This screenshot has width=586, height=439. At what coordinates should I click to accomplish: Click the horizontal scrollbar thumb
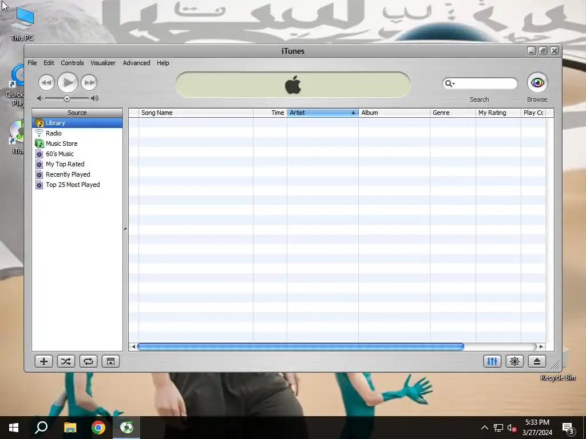click(300, 347)
